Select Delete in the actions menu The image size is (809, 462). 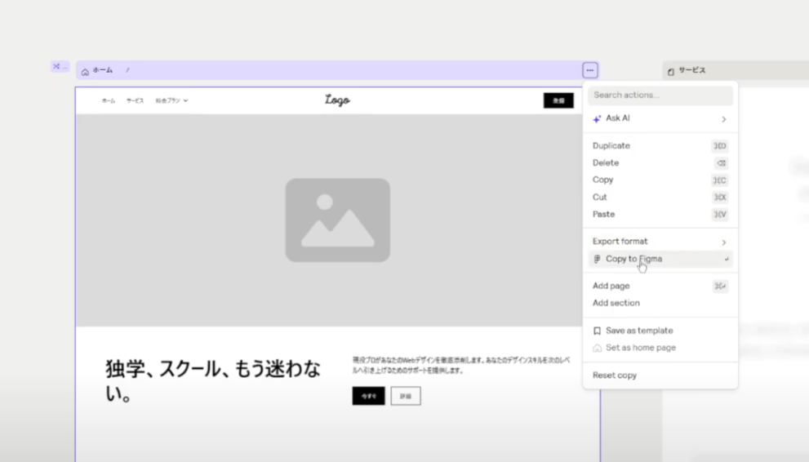tap(606, 163)
